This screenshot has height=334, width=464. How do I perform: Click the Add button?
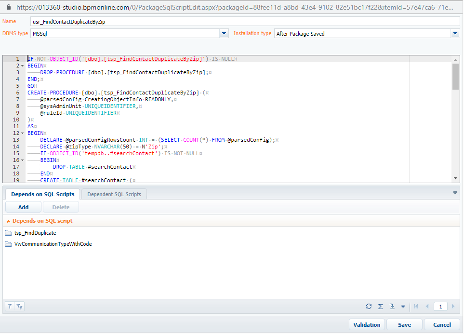(x=24, y=207)
